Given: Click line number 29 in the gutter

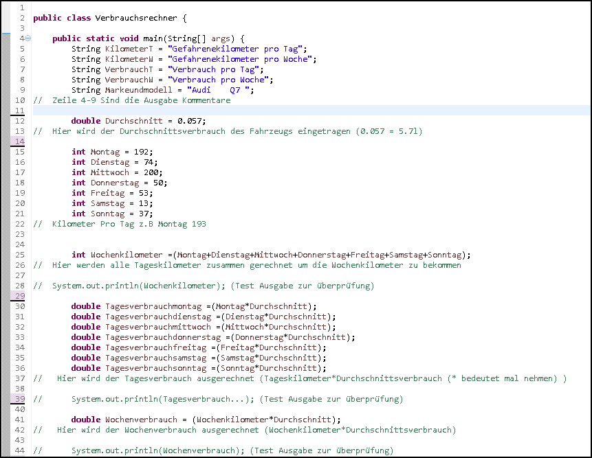Looking at the screenshot, I should click(19, 296).
